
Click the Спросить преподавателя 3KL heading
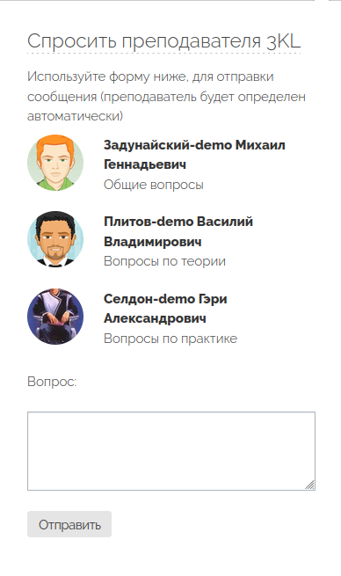point(163,40)
